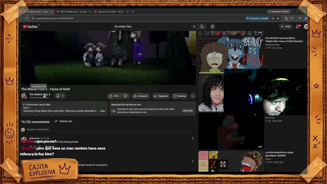Bookmark this page with star icon
327x184 pixels.
278,18
